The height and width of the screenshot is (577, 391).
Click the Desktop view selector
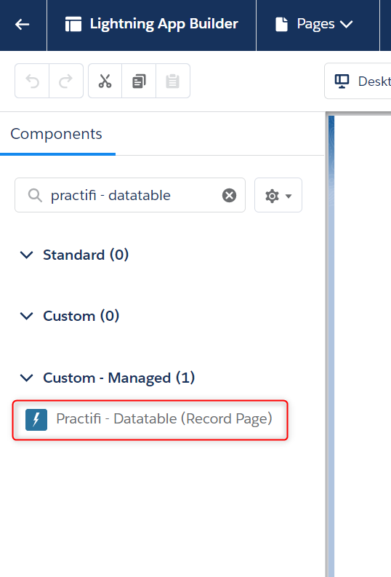[x=358, y=81]
